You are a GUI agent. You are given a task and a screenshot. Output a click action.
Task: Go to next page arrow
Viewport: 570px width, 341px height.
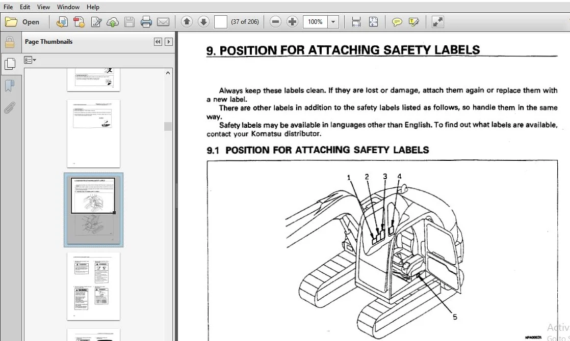[x=203, y=22]
